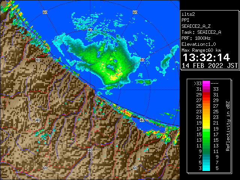Click the 'PPI' scan type text
The width and height of the screenshot is (240, 180).
pyautogui.click(x=185, y=20)
